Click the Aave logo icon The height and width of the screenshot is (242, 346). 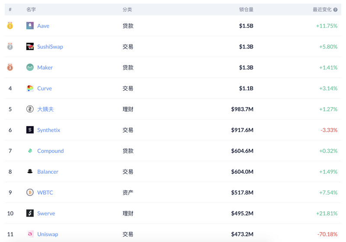(x=30, y=26)
